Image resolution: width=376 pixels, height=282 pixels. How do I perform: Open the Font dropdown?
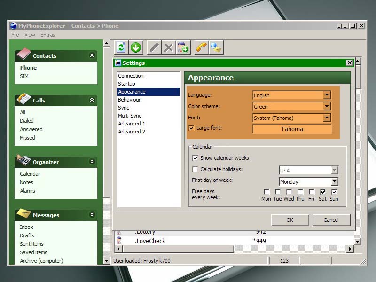click(327, 118)
